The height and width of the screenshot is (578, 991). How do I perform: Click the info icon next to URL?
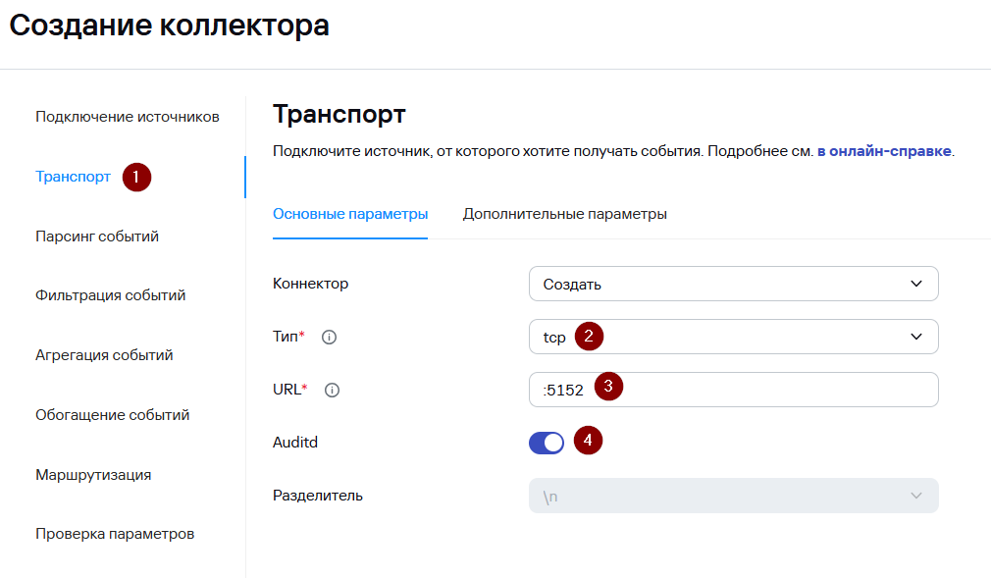click(x=333, y=390)
